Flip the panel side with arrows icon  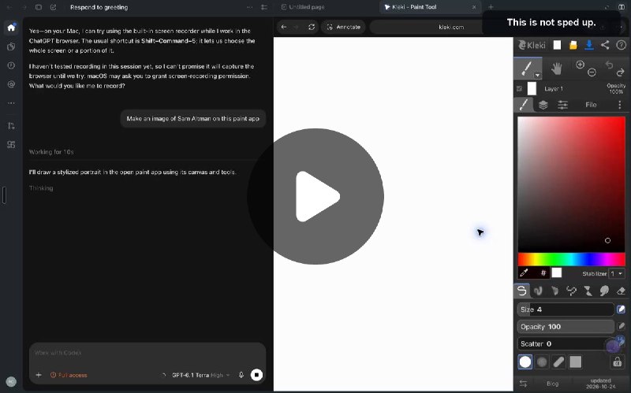click(x=523, y=384)
